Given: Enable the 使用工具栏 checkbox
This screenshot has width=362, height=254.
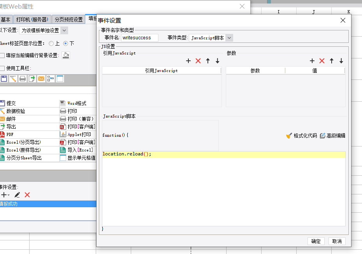Looking at the screenshot, I should [2, 68].
